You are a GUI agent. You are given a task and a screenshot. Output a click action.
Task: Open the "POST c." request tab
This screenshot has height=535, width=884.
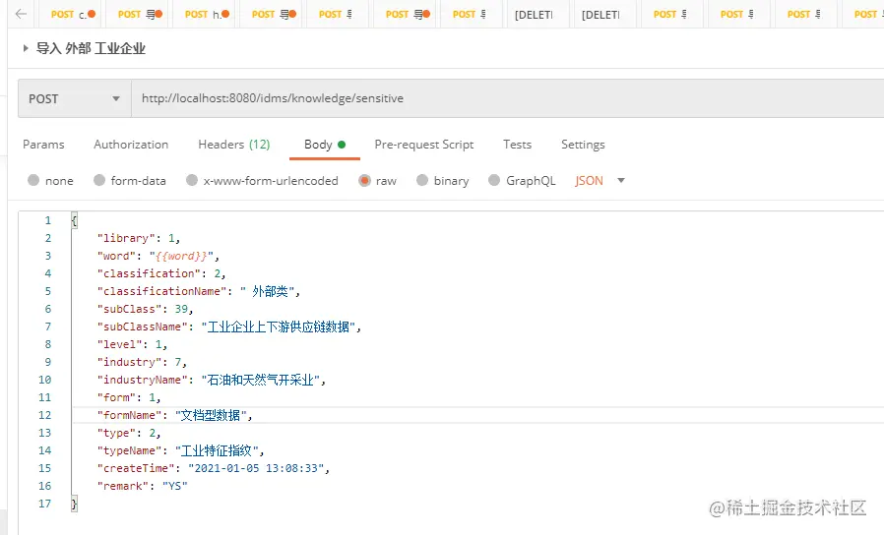pyautogui.click(x=71, y=14)
